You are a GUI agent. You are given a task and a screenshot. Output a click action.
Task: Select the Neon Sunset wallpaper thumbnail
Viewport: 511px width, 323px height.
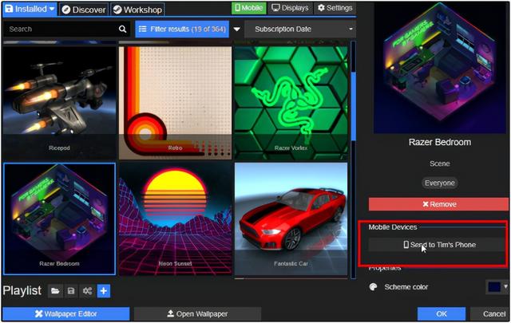pyautogui.click(x=175, y=217)
